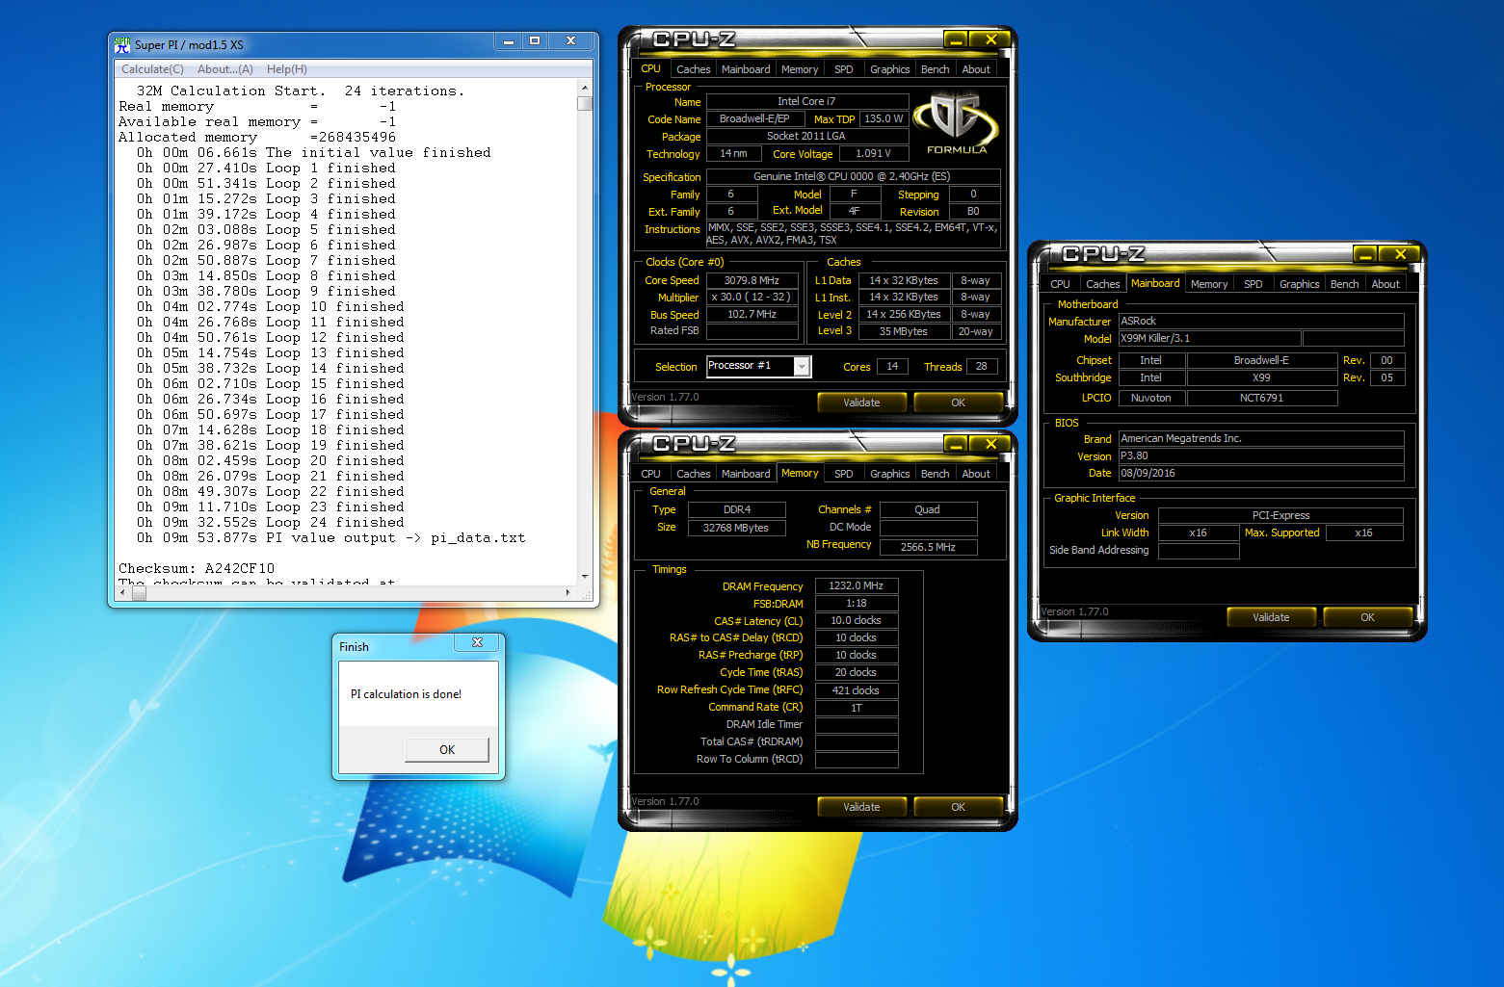Select About tab in Mainboard CPU-Z window
Screen dimensions: 1504x987
pyautogui.click(x=1385, y=284)
